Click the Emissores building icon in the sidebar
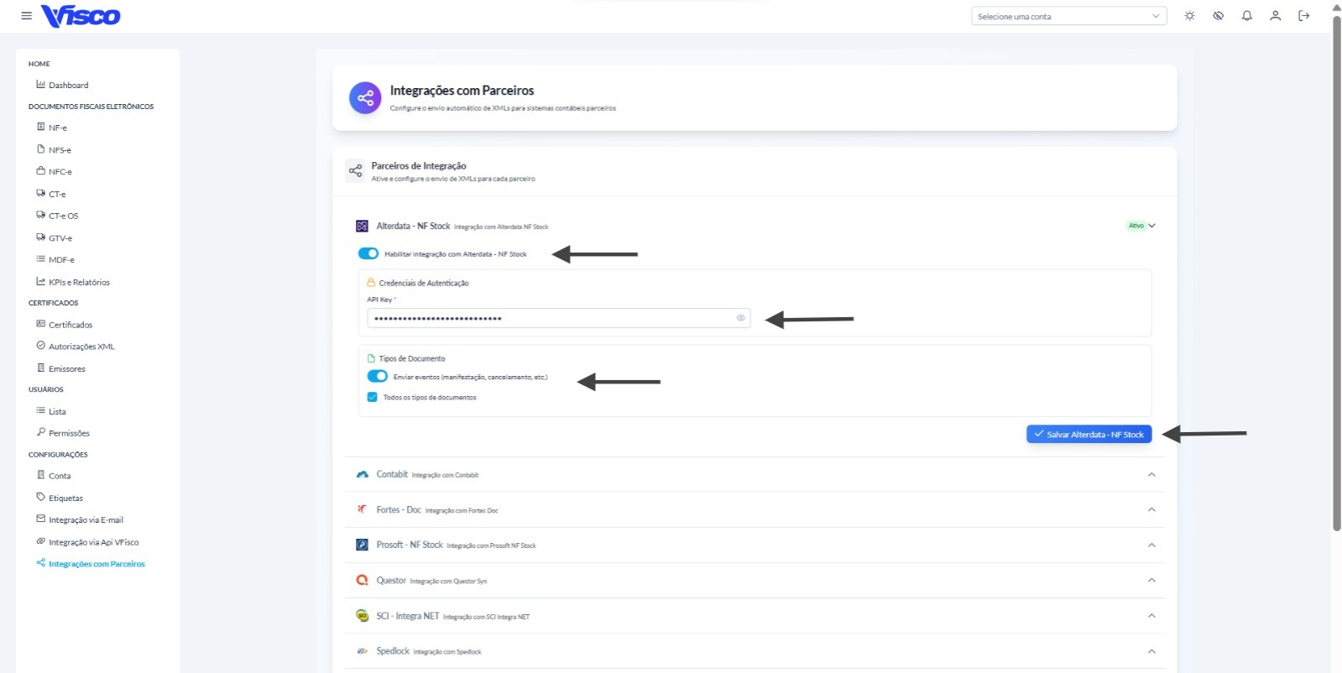 tap(40, 368)
